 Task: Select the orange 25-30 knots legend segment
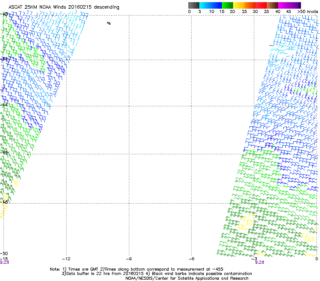coord(250,5)
